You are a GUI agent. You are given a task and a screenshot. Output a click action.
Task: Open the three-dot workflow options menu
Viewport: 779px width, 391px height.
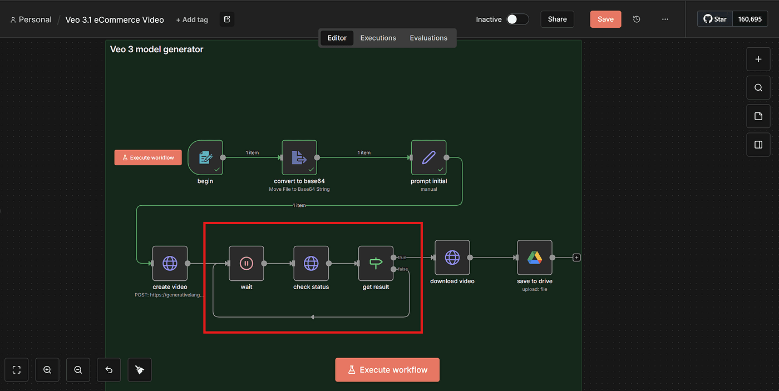[x=665, y=19]
